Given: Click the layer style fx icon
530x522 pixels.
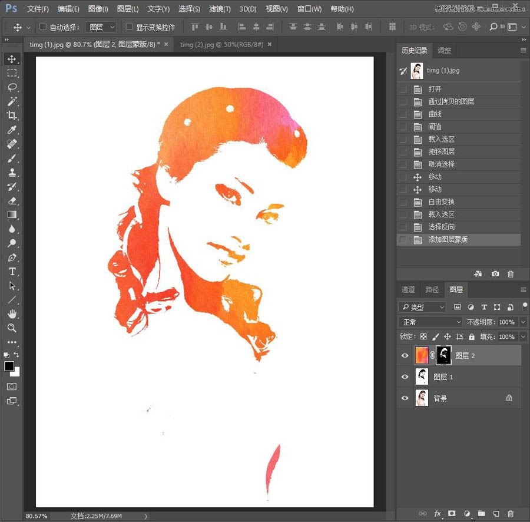Looking at the screenshot, I should 438,514.
